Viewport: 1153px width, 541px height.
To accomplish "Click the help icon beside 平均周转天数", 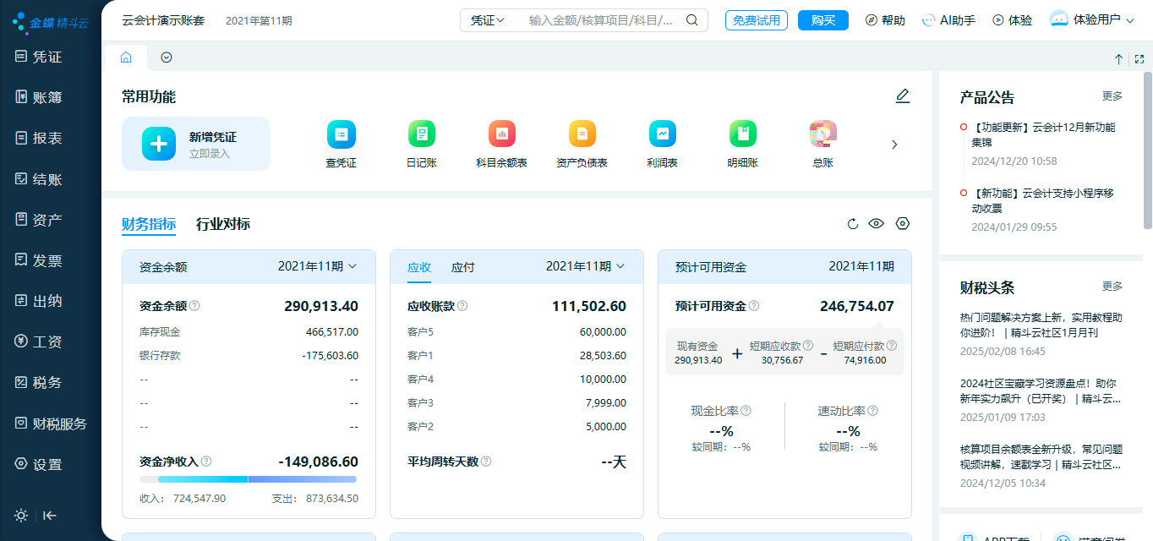I will click(x=486, y=462).
